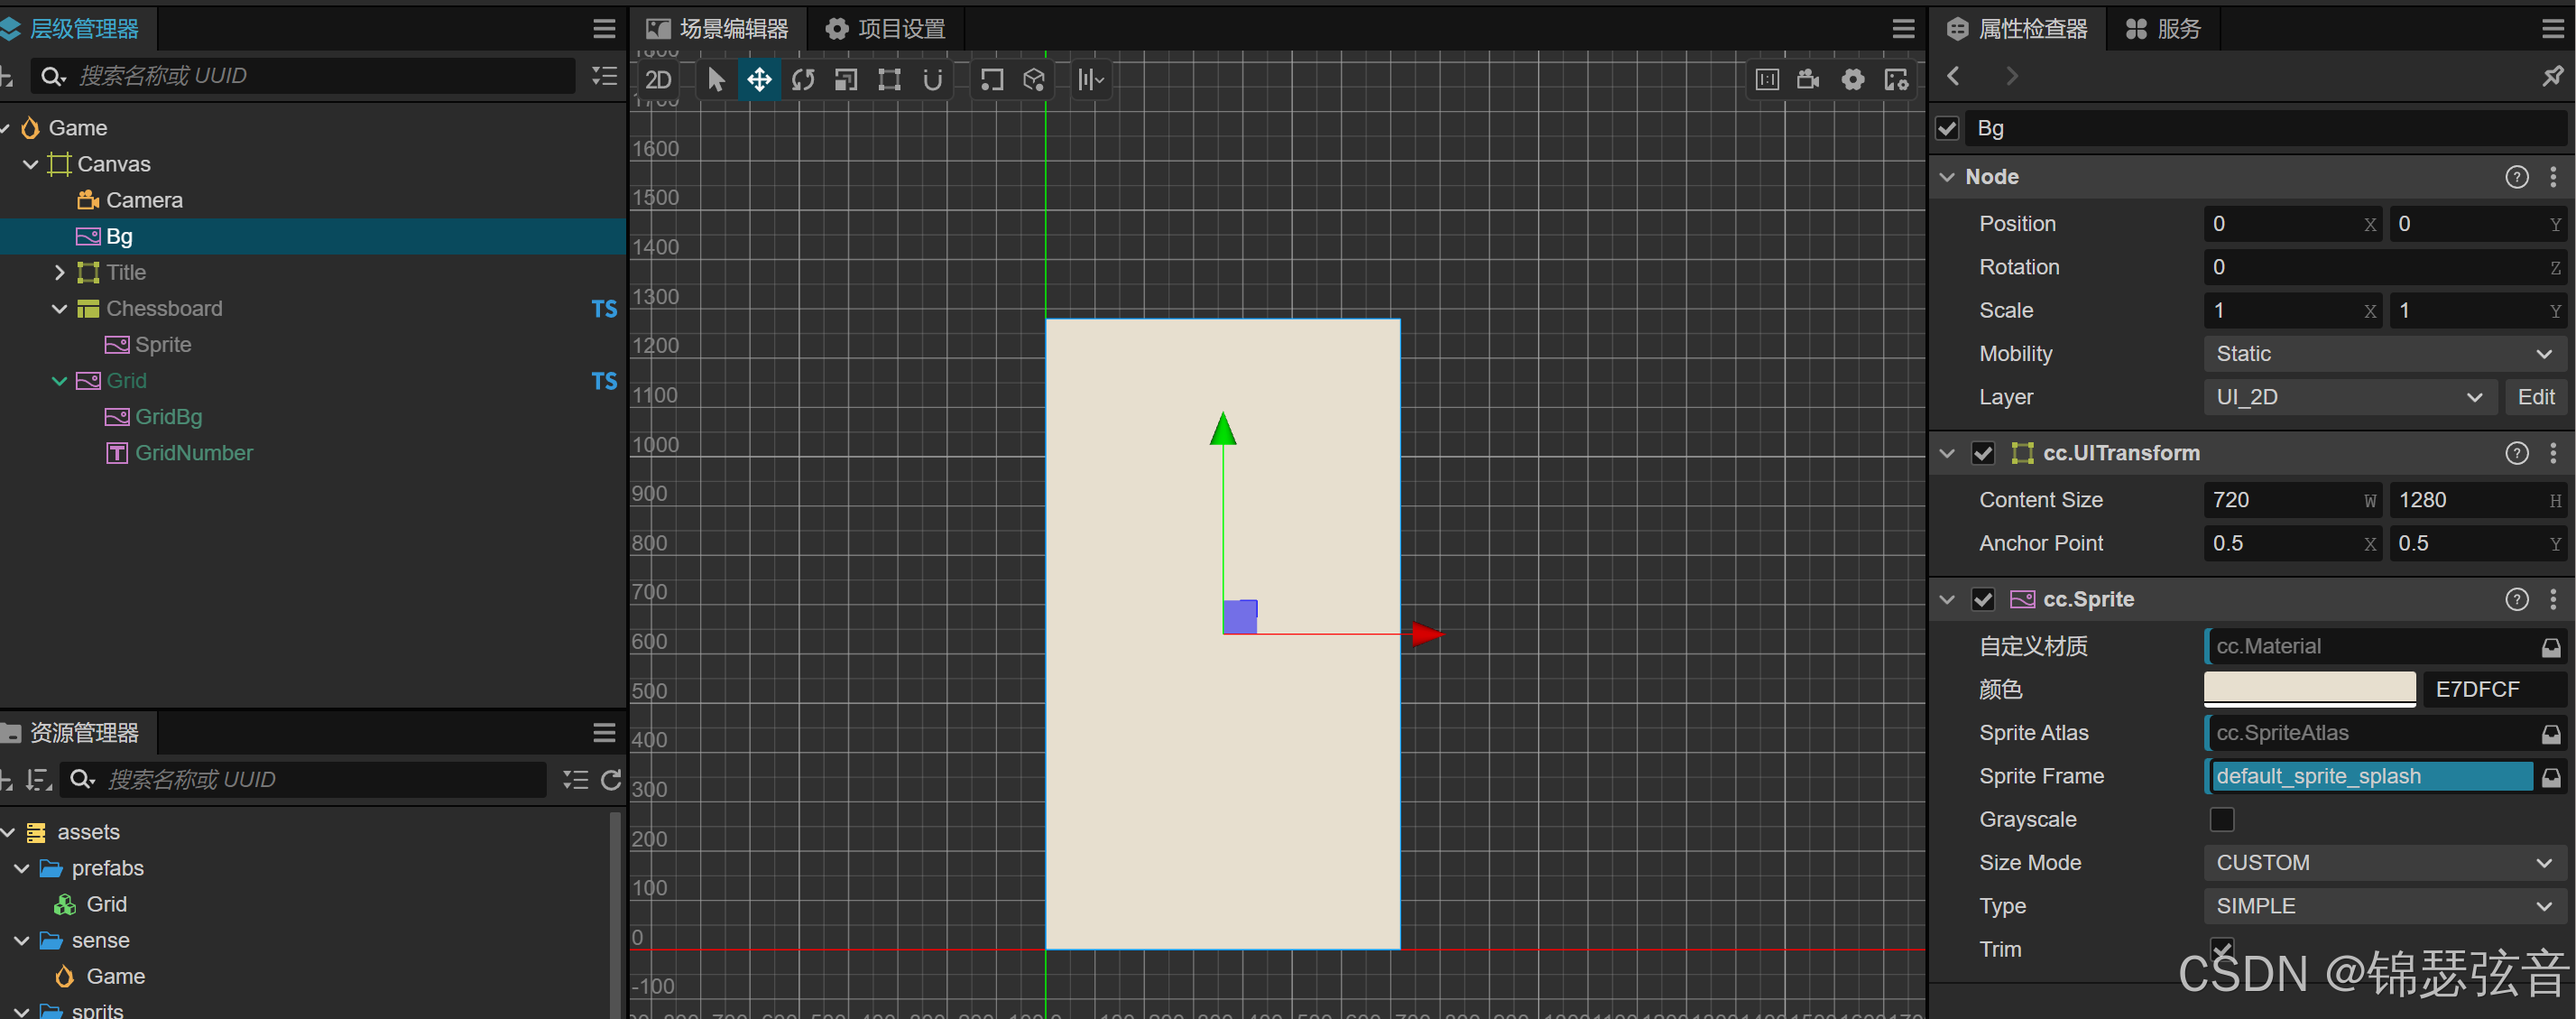Enable the Grayscale checkbox
The width and height of the screenshot is (2576, 1019).
click(2221, 819)
